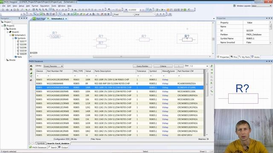This screenshot has width=273, height=153.
Task: Open the Slot dropdown
Action: [207, 66]
